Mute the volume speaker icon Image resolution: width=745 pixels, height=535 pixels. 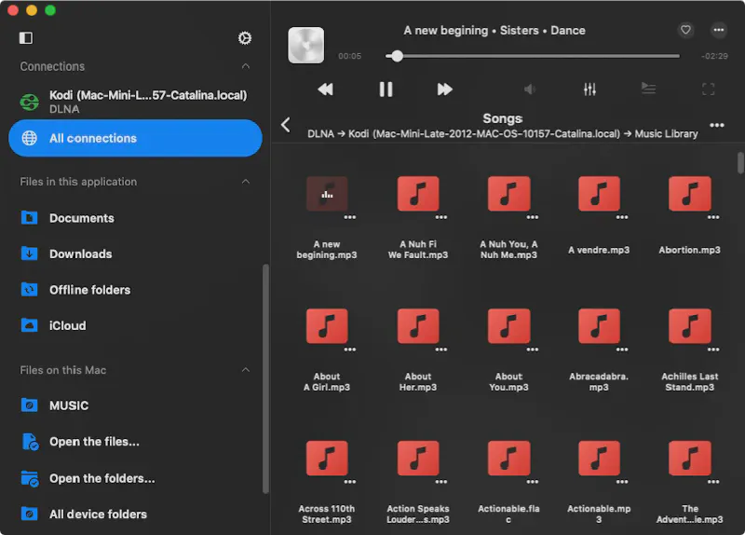[x=530, y=89]
